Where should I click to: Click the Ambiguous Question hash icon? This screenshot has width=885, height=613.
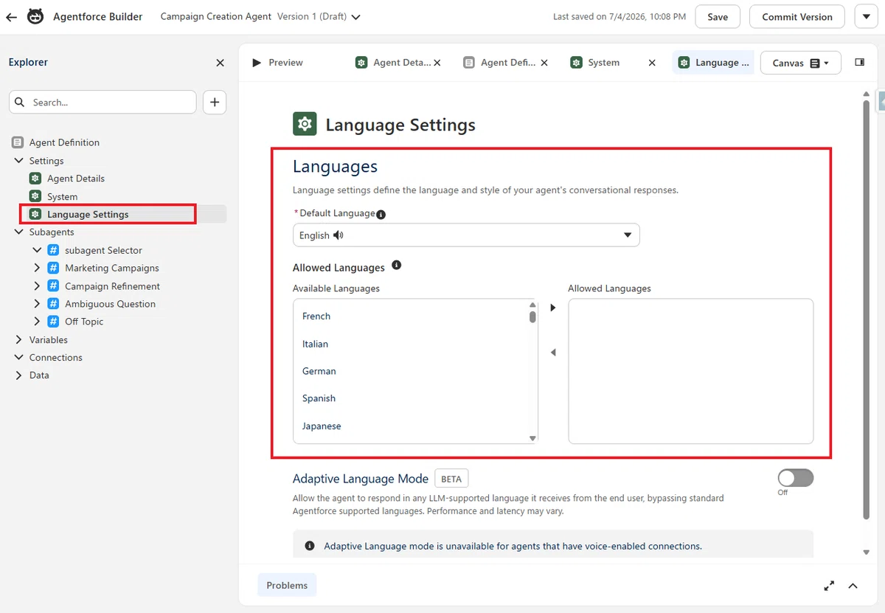(53, 303)
